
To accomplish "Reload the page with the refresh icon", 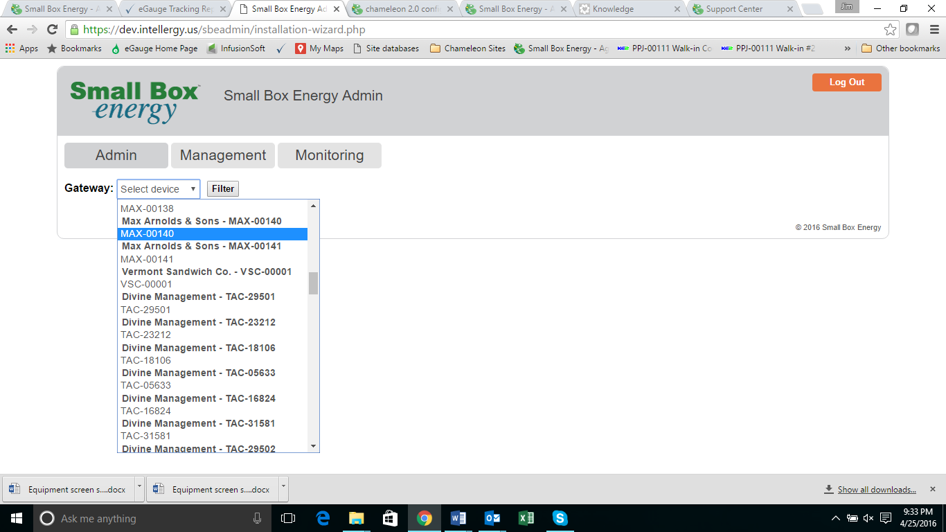I will 52,30.
